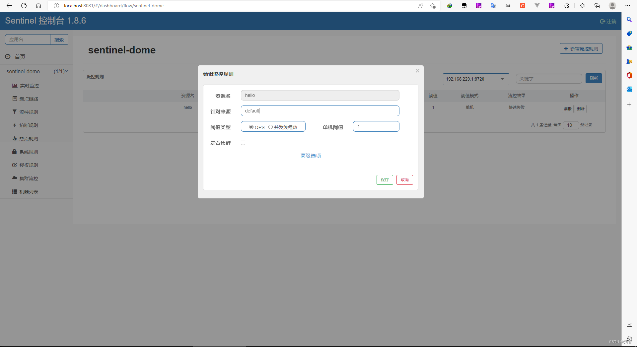Open the sidebar Office icon
The height and width of the screenshot is (347, 637).
coord(629,75)
